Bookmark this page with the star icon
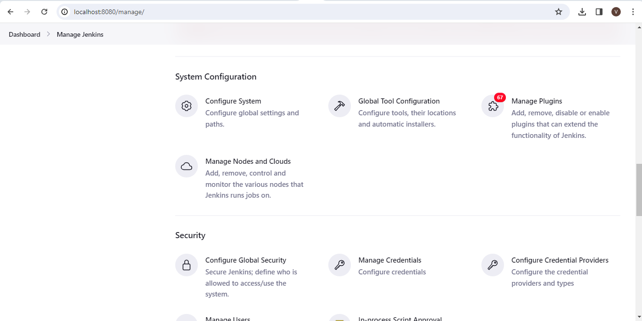 click(559, 12)
